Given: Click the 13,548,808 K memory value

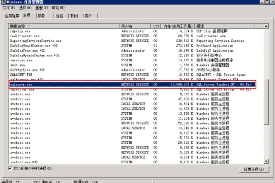Looking at the screenshot, I should pyautogui.click(x=182, y=85).
